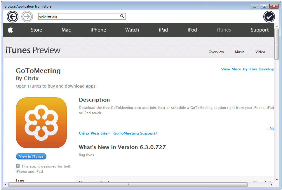Switch to the Music tab

[x=239, y=52]
